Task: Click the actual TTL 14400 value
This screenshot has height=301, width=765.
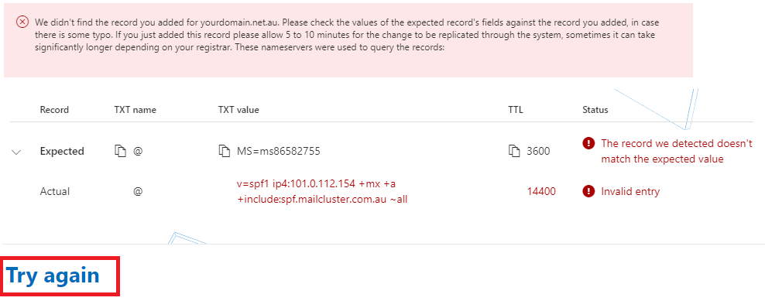Action: [541, 191]
